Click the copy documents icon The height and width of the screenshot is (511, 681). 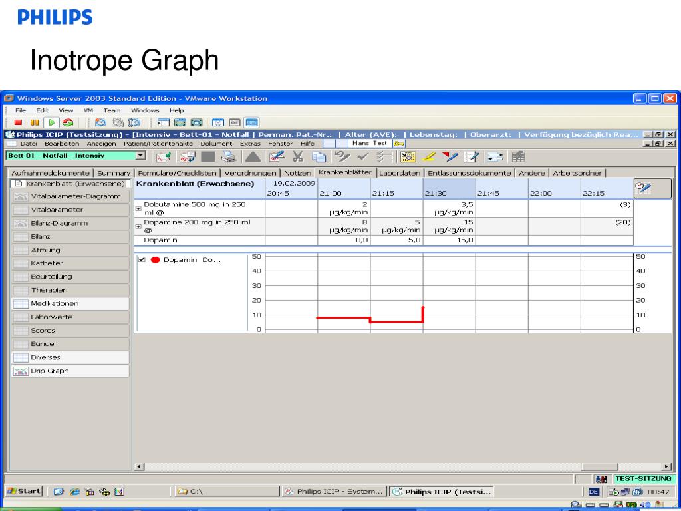[x=319, y=157]
